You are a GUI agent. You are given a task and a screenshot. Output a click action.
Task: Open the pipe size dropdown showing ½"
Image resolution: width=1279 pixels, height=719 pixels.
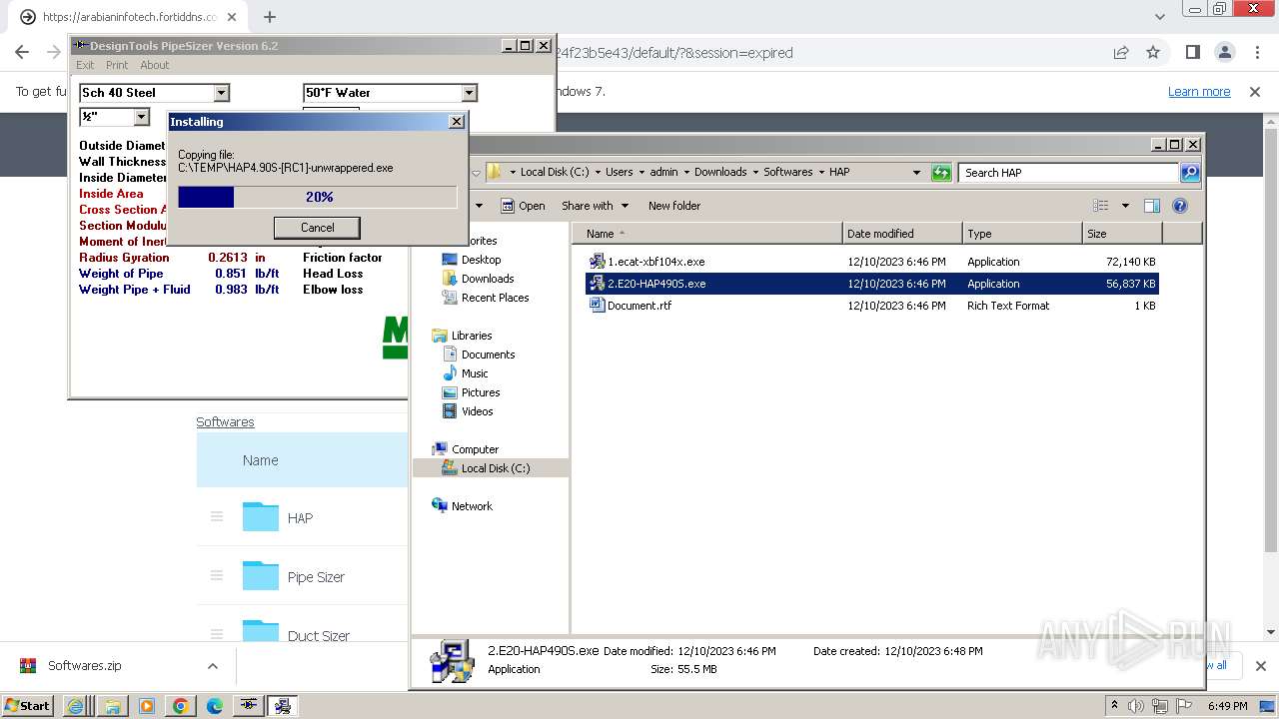click(141, 117)
